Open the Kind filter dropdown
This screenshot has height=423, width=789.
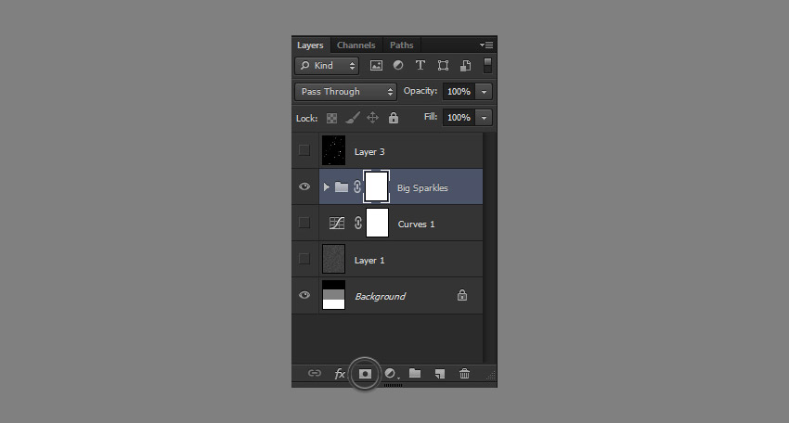tap(327, 65)
